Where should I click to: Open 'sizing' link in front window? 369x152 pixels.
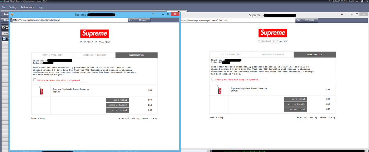135,118
